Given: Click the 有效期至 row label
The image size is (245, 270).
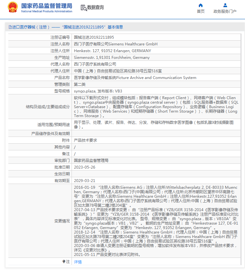Looking at the screenshot, I should click(x=62, y=181).
